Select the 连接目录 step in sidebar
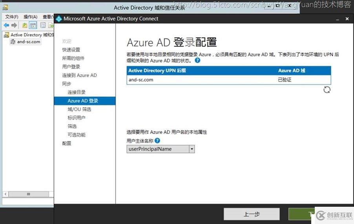The height and width of the screenshot is (224, 354). [x=76, y=92]
